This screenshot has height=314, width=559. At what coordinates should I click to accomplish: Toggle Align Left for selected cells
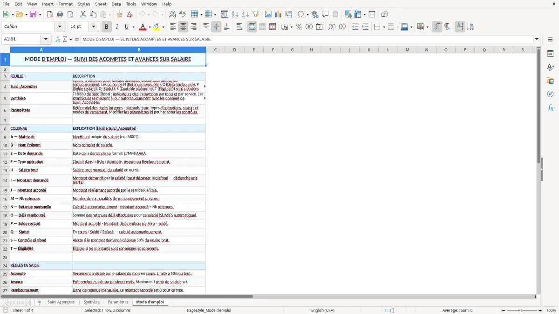click(x=173, y=27)
